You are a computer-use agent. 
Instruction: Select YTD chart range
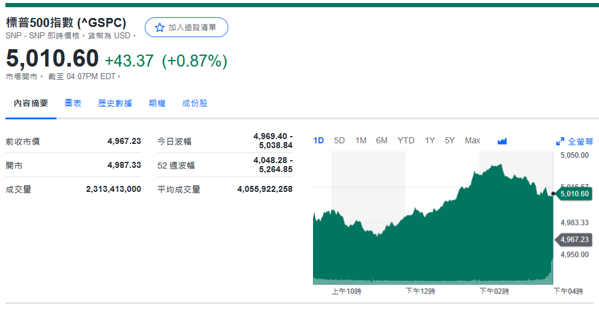coord(406,140)
